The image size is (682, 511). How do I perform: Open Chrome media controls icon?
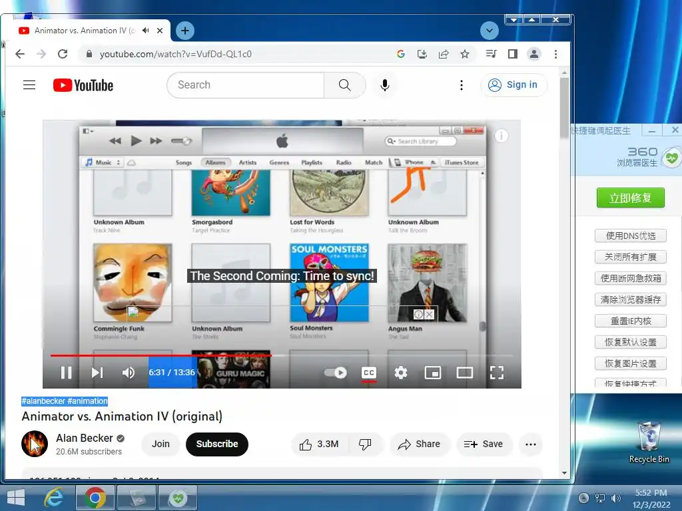491,54
